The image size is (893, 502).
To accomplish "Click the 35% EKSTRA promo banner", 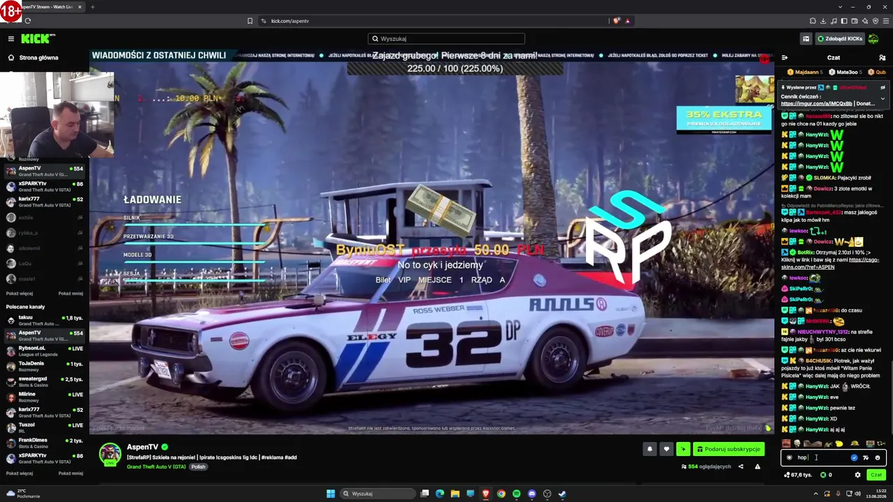I will coord(723,120).
